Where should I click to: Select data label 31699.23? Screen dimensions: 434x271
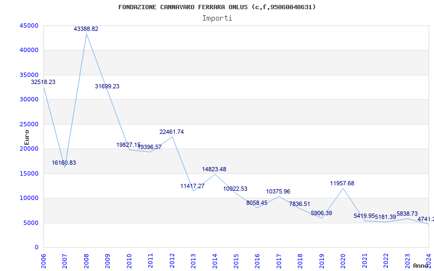tap(107, 86)
